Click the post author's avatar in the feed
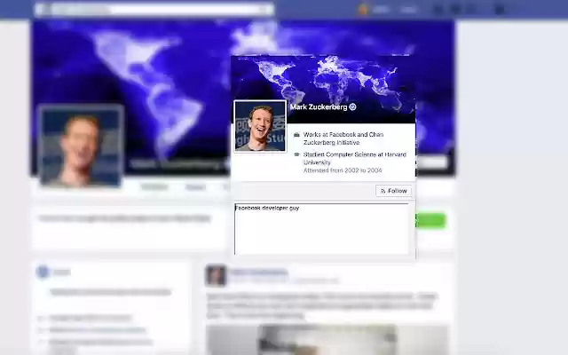 point(216,276)
